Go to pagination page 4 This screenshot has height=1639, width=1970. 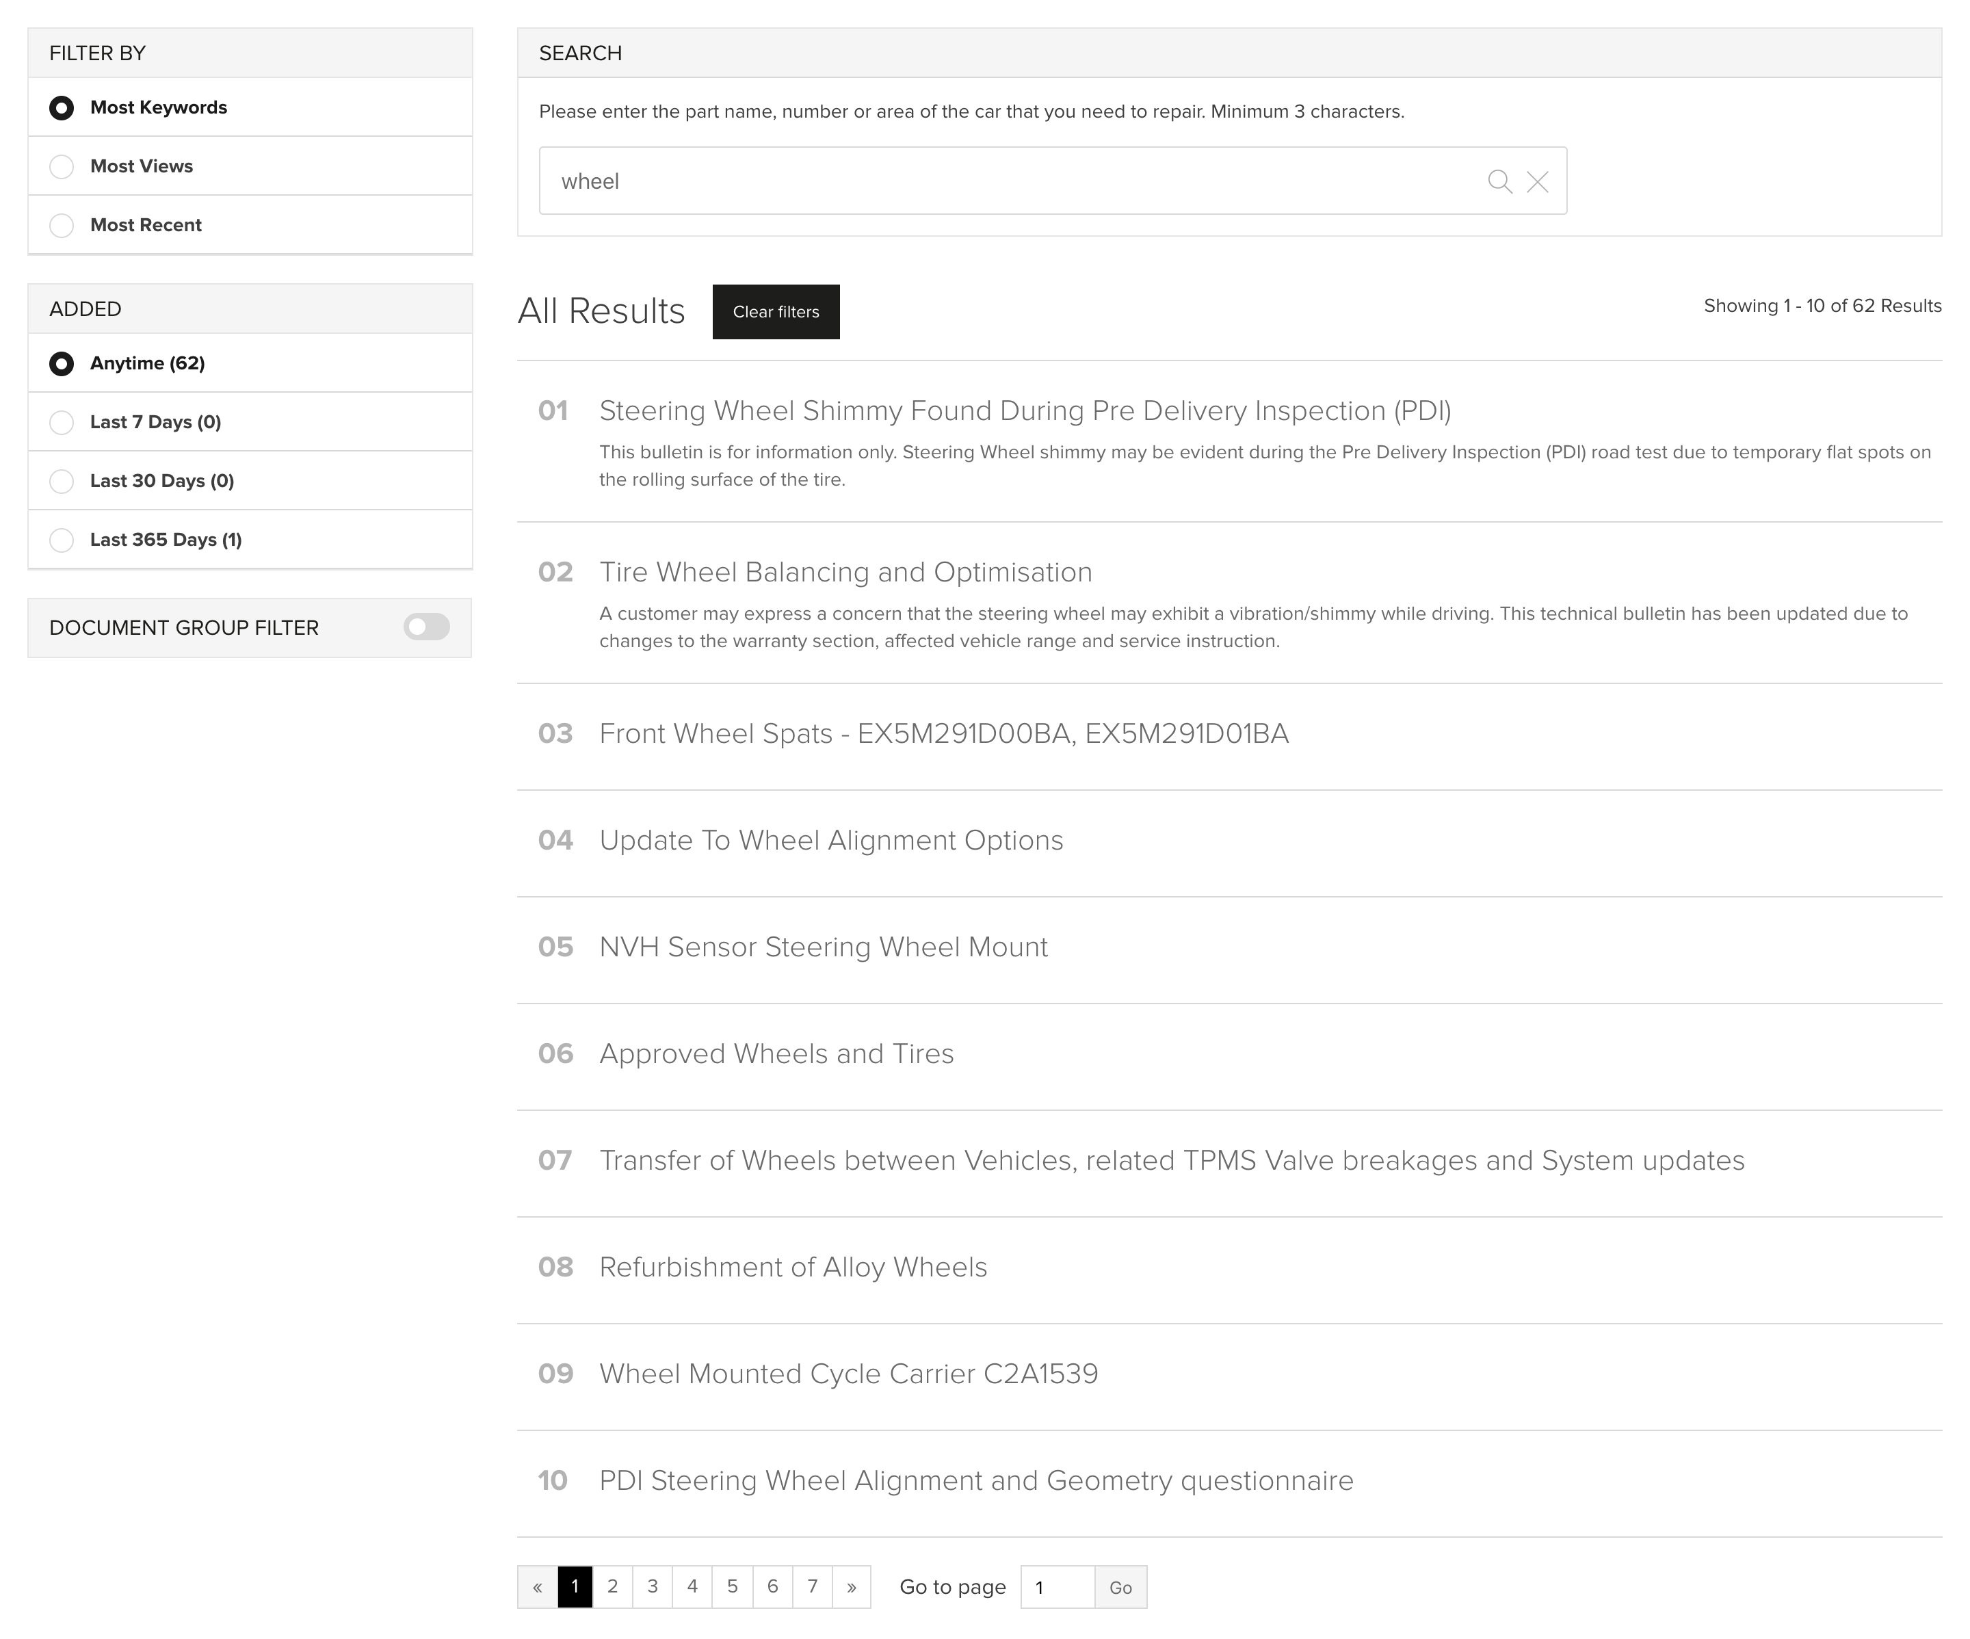tap(692, 1588)
